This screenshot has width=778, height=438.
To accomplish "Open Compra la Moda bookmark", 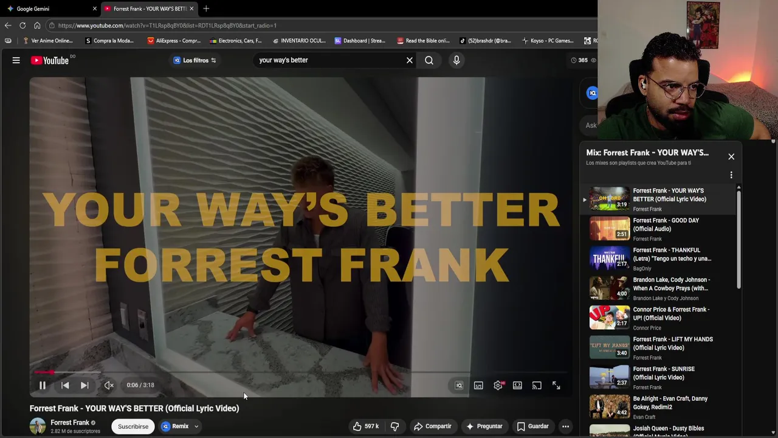I will coord(109,41).
